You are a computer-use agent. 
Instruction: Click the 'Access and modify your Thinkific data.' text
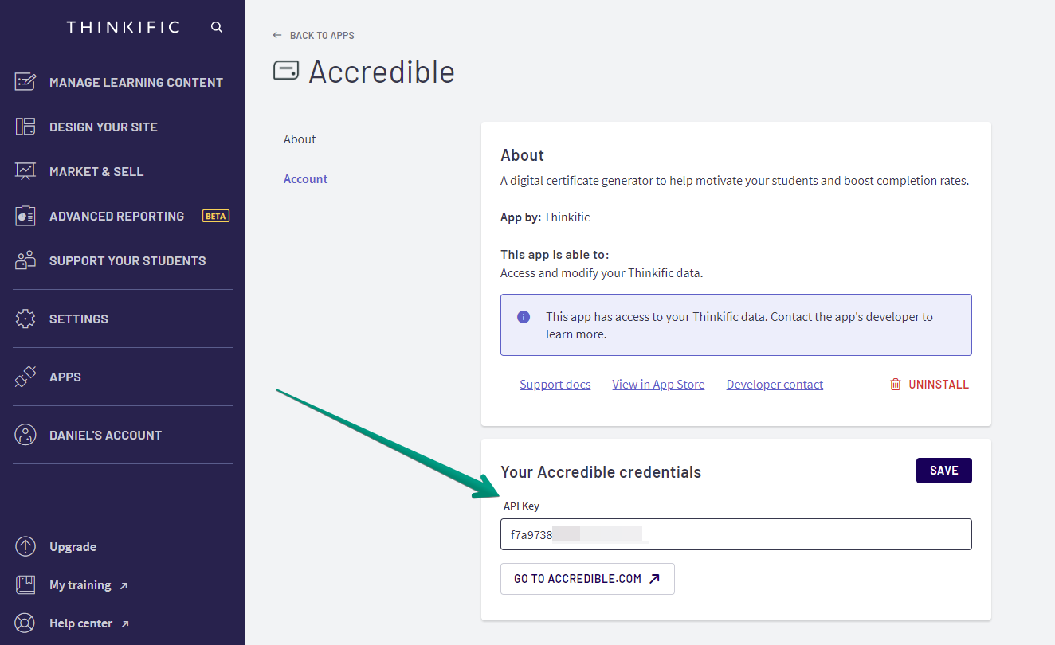point(602,273)
